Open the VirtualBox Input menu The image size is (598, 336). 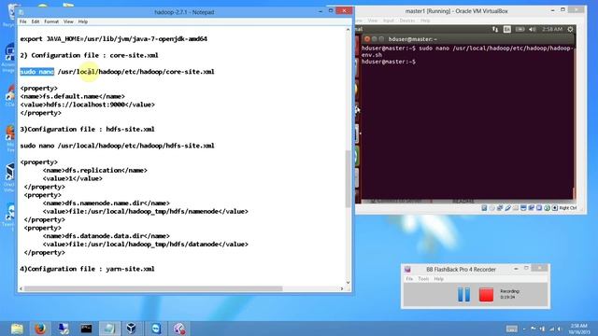[x=389, y=21]
